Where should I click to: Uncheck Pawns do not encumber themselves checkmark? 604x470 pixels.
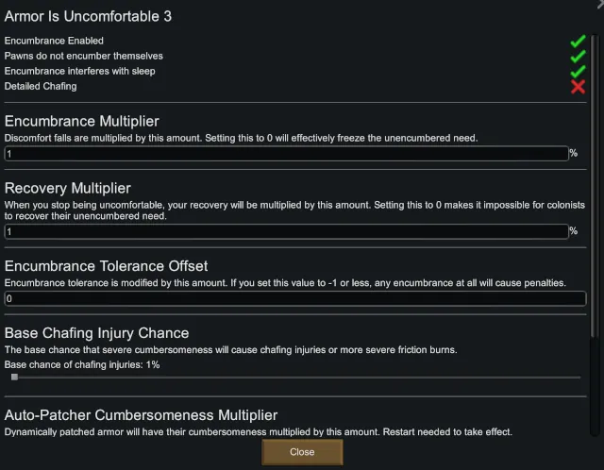(578, 57)
